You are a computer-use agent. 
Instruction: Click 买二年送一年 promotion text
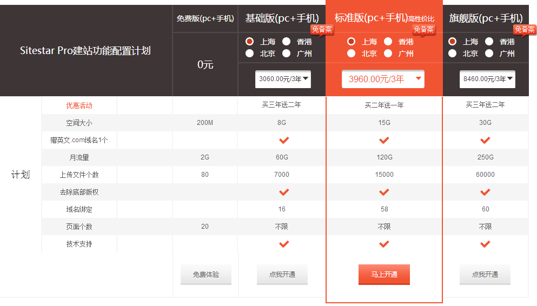(x=384, y=105)
